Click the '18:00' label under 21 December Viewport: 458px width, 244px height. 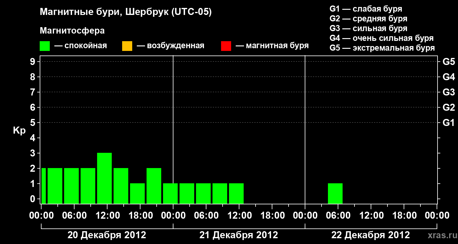[x=272, y=216]
